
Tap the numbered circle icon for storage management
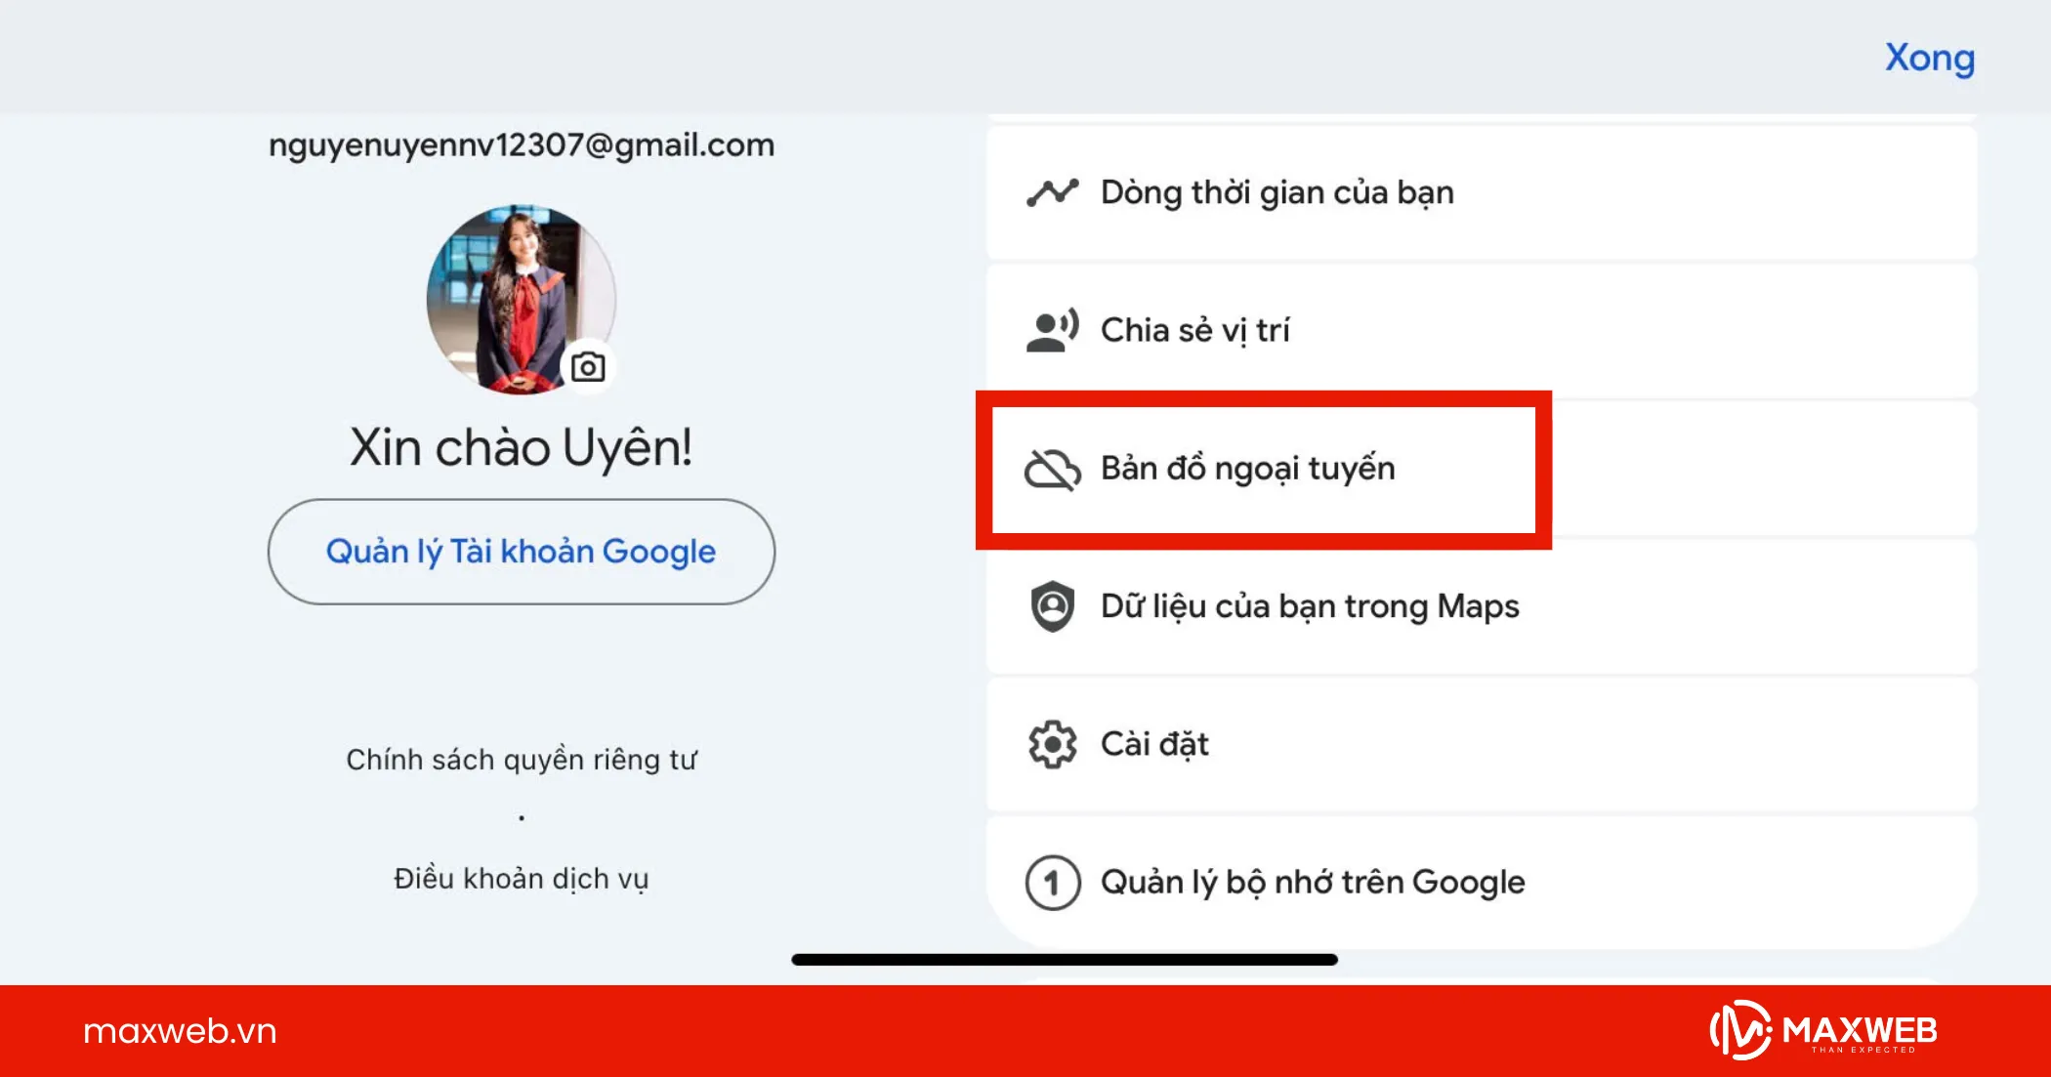1050,882
